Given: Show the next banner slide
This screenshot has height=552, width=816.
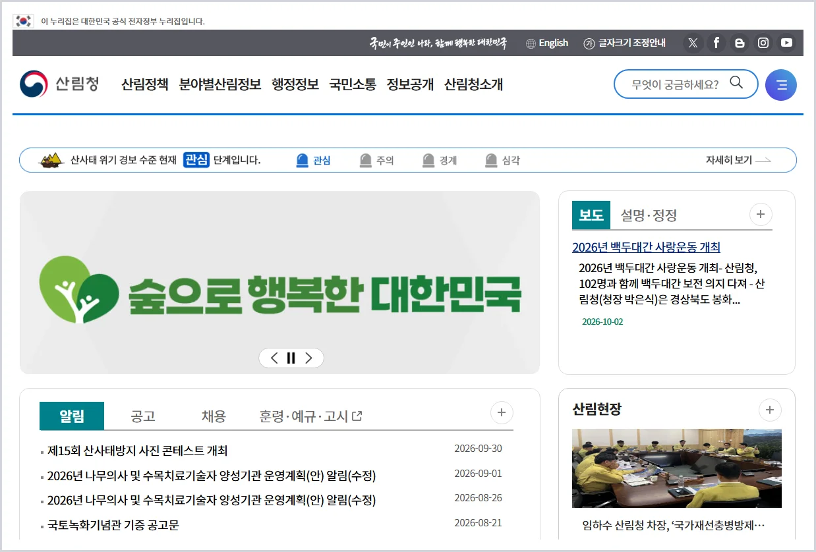Looking at the screenshot, I should point(308,358).
